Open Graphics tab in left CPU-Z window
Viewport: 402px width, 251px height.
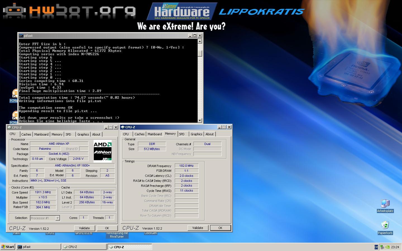tap(83, 134)
